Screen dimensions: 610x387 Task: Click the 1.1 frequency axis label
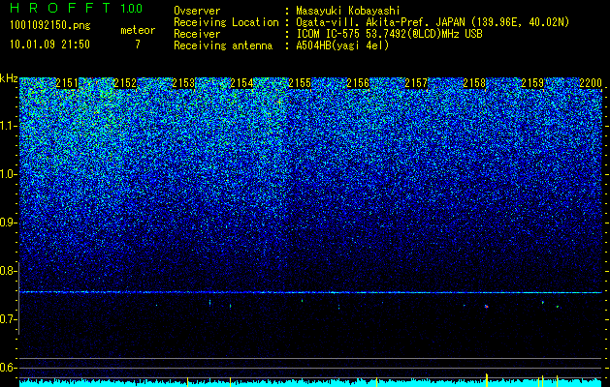(x=9, y=126)
